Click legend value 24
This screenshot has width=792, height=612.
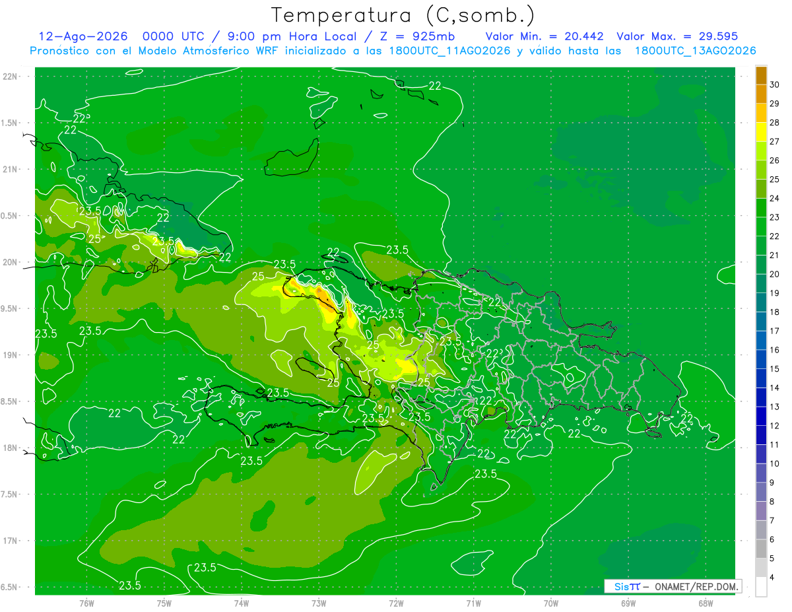pyautogui.click(x=775, y=199)
